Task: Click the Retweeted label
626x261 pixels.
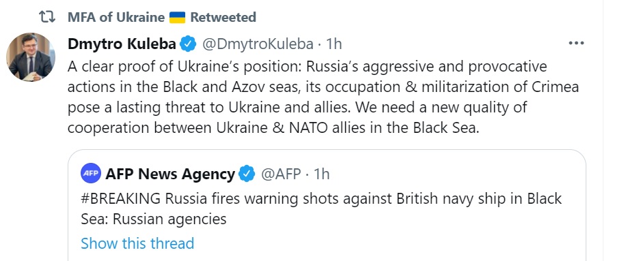Action: pyautogui.click(x=223, y=18)
